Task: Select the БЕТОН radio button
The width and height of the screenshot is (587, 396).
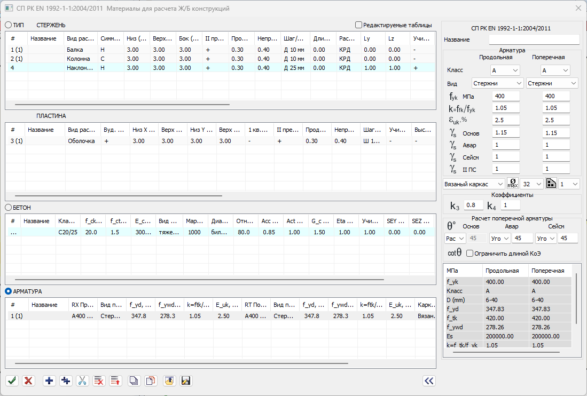Action: tap(8, 207)
